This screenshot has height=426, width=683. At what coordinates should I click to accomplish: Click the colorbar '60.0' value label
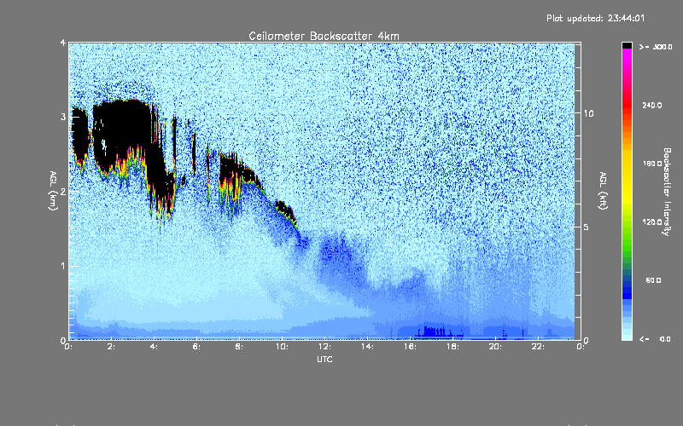coord(653,280)
